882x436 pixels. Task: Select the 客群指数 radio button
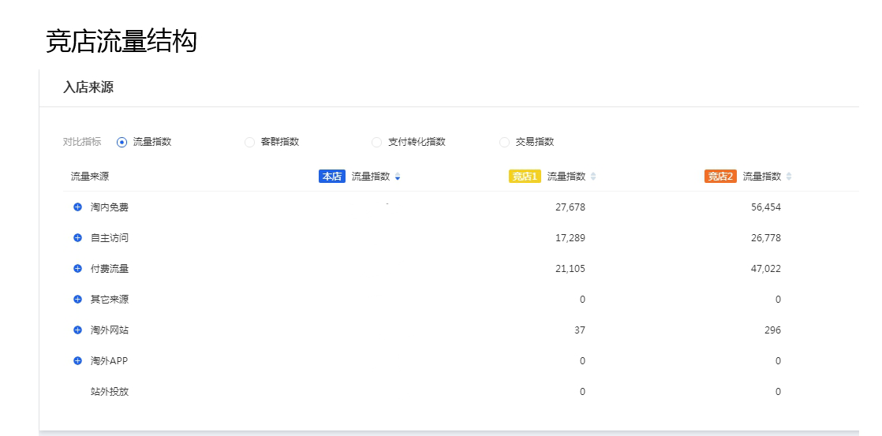coord(249,143)
